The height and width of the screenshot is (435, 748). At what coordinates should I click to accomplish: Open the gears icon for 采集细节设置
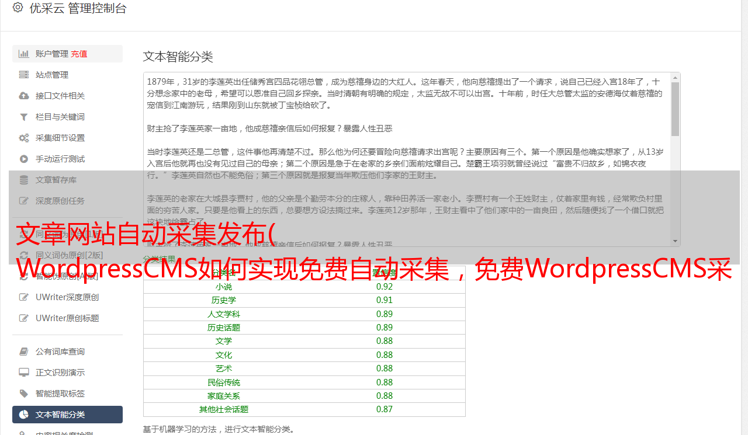pyautogui.click(x=24, y=138)
